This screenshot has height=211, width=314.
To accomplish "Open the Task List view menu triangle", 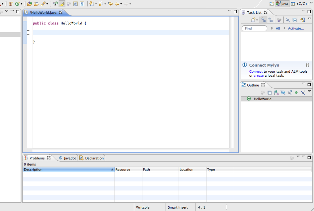I will tap(309, 19).
